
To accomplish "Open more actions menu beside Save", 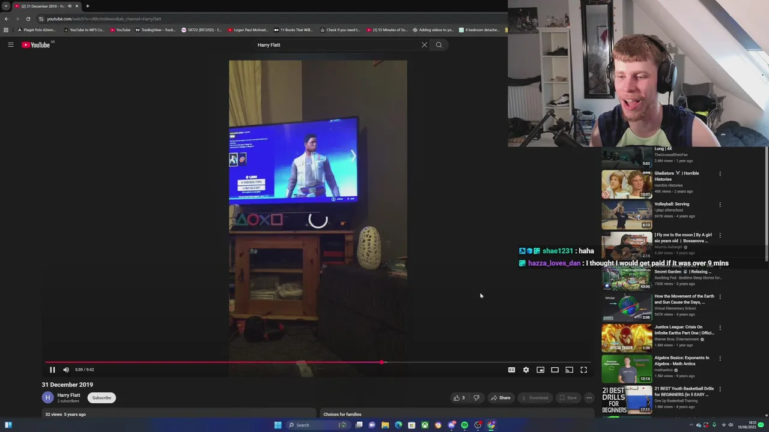I will pos(589,398).
